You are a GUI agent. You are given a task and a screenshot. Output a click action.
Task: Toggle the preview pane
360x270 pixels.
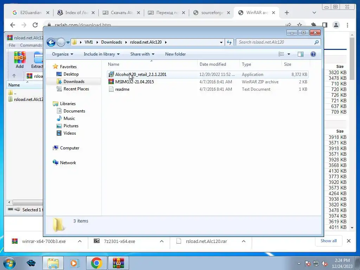click(300, 54)
